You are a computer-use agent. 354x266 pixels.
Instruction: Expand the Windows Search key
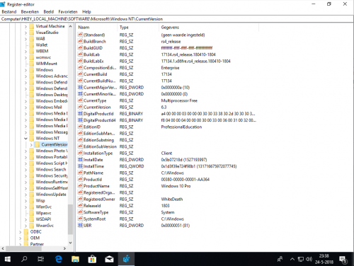(x=25, y=170)
